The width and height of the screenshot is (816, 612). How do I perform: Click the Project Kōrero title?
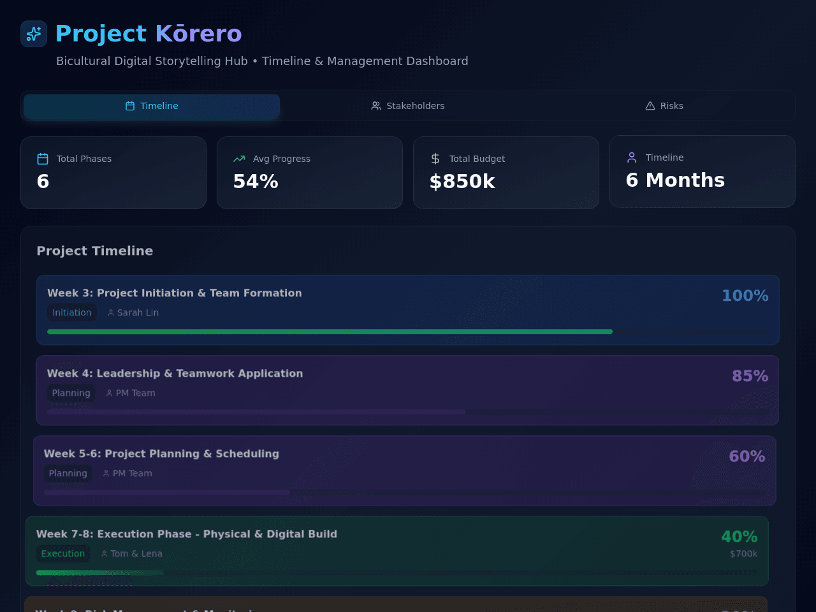(x=149, y=34)
